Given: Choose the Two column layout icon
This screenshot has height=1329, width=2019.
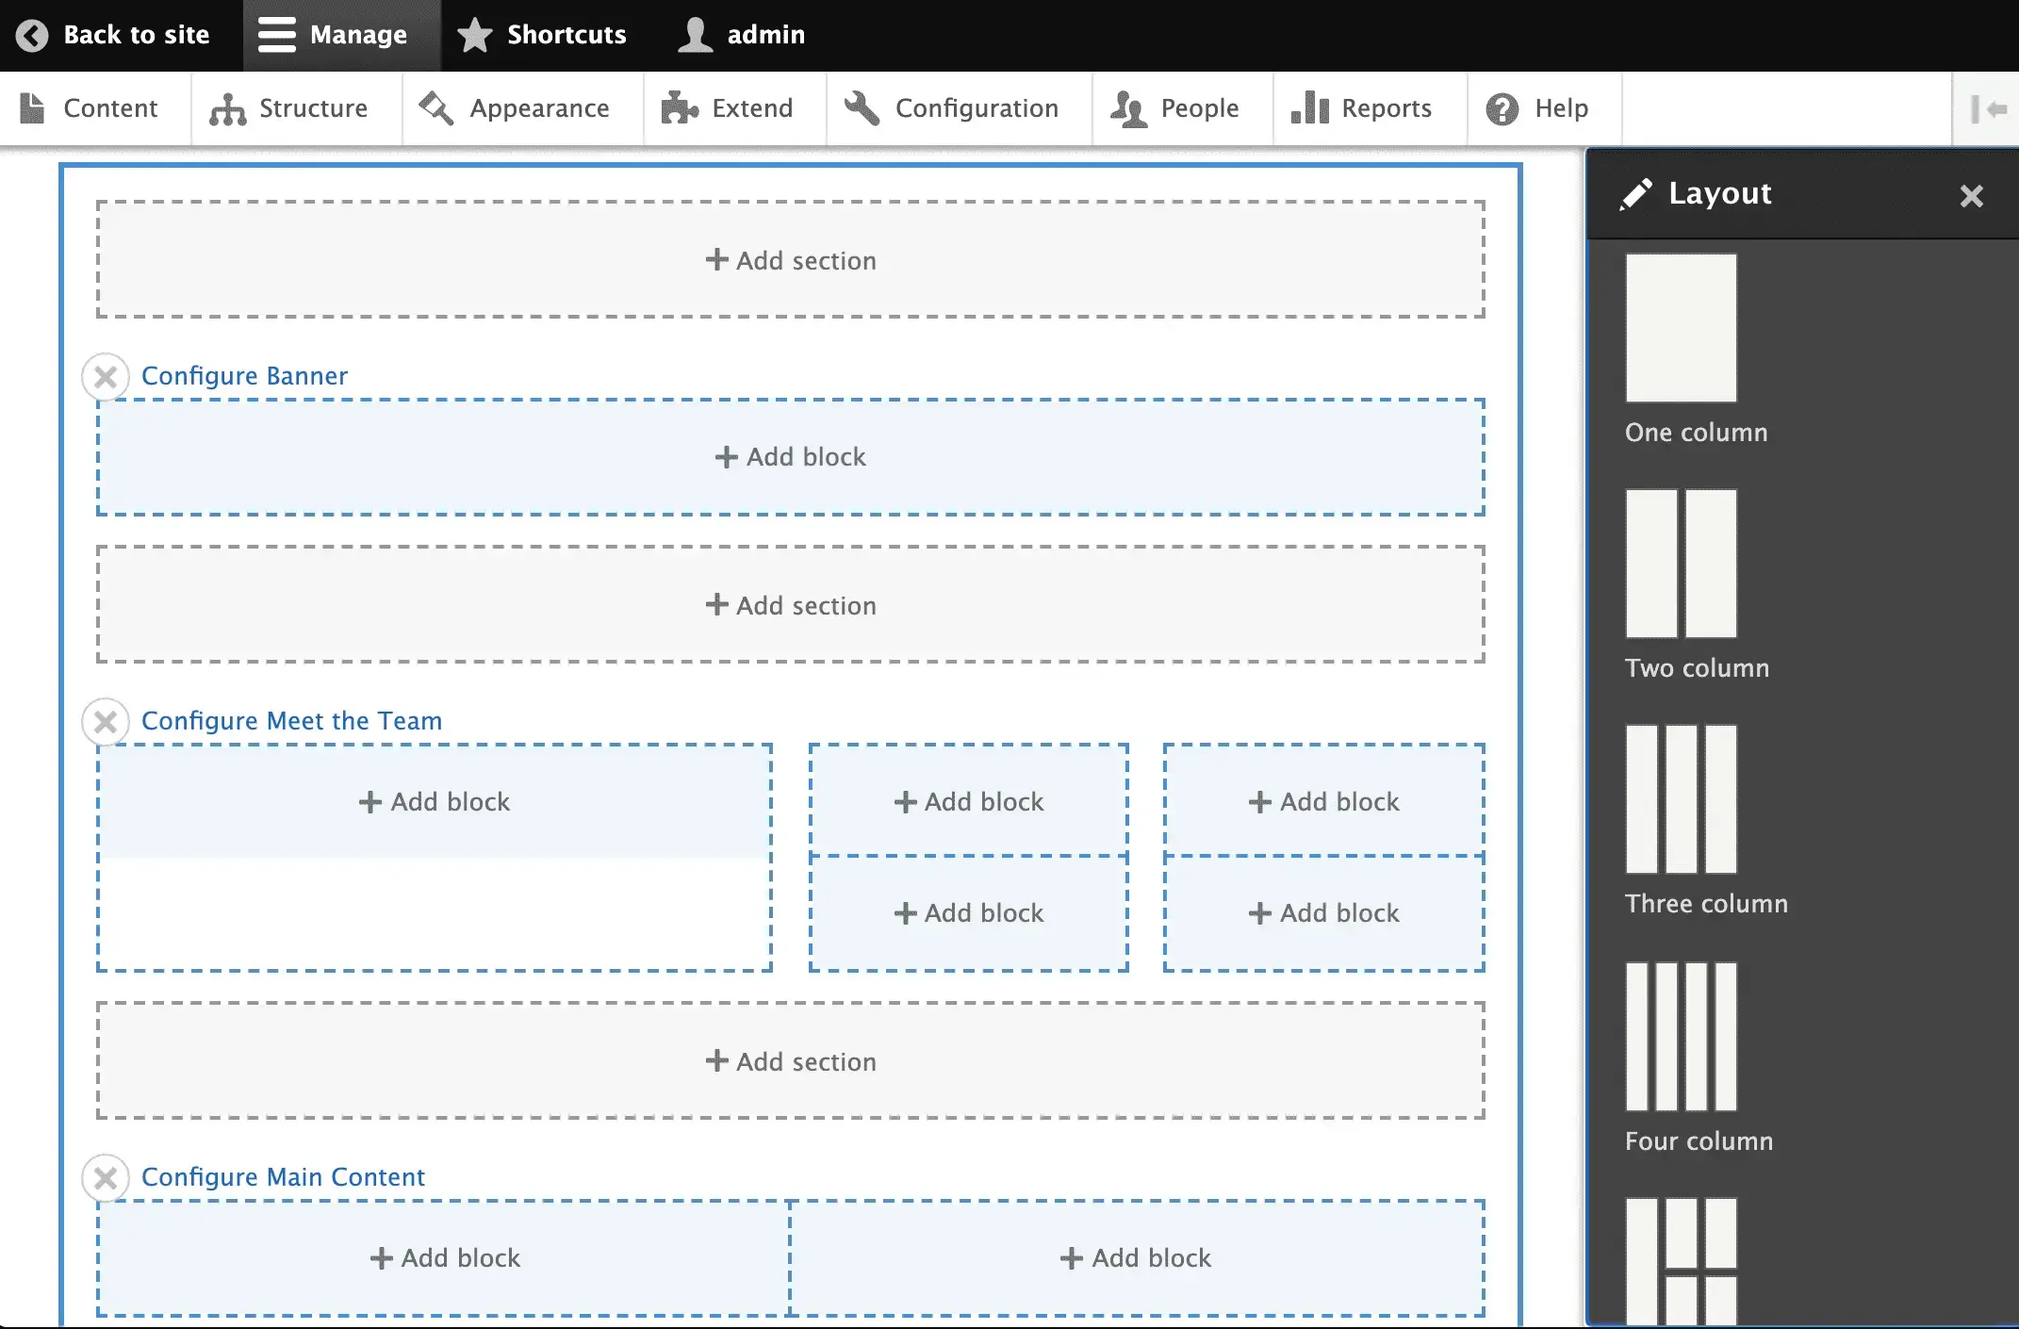Looking at the screenshot, I should pyautogui.click(x=1681, y=564).
